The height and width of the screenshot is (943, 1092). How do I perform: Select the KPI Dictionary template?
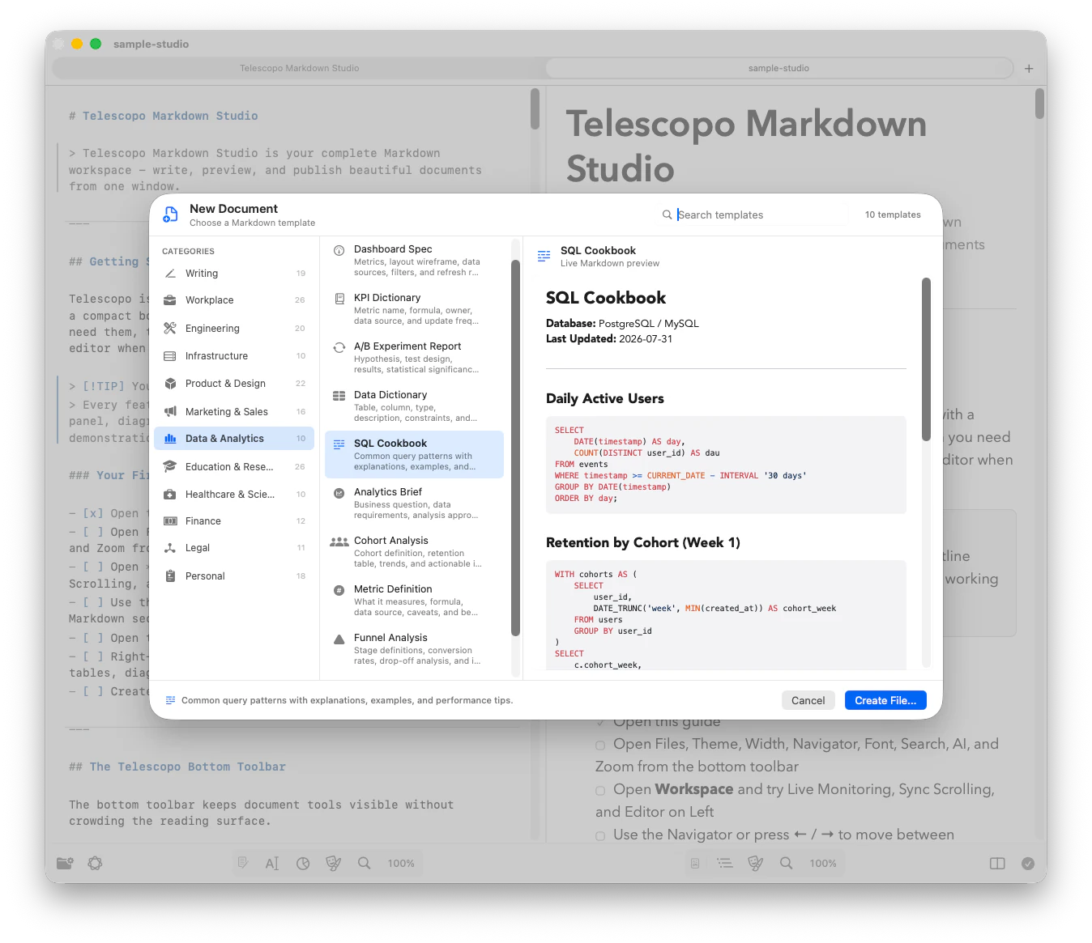click(414, 308)
